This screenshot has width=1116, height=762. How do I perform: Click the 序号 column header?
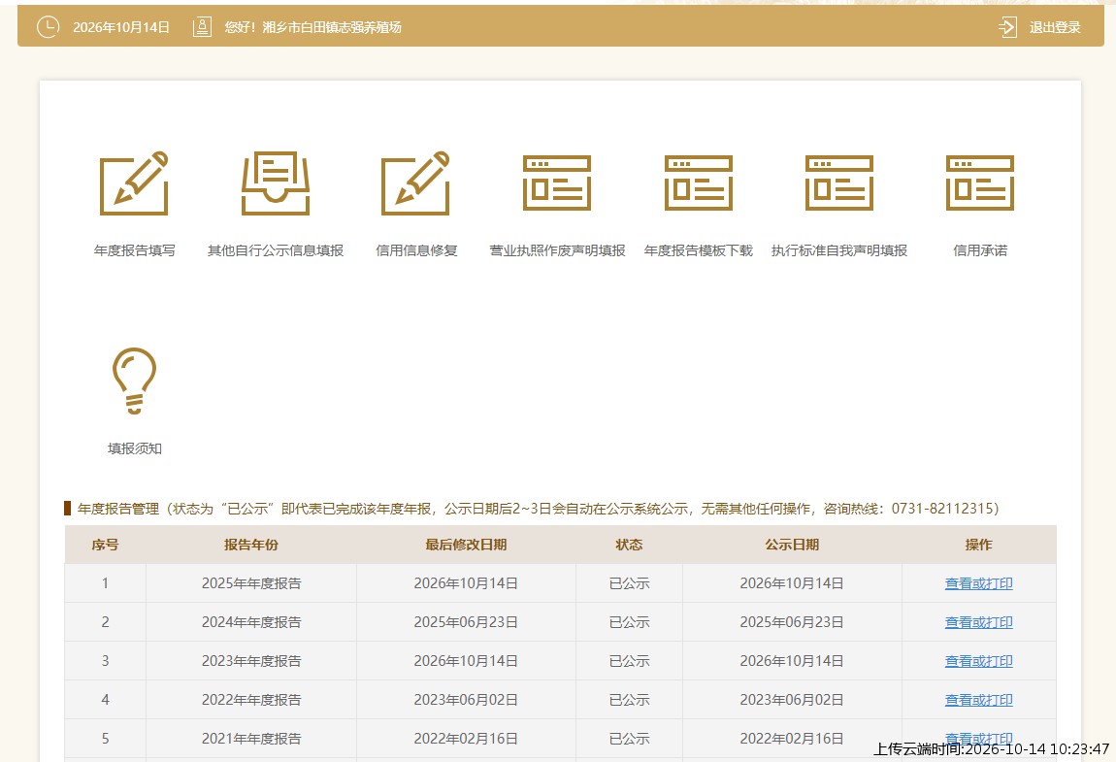[x=105, y=545]
